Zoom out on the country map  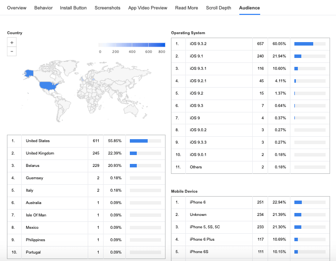click(x=12, y=52)
